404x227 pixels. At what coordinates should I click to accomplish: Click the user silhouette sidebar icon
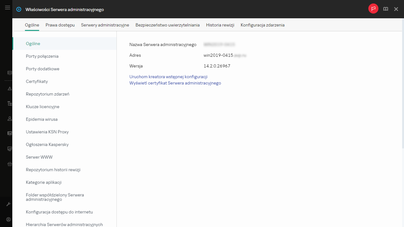[9, 119]
